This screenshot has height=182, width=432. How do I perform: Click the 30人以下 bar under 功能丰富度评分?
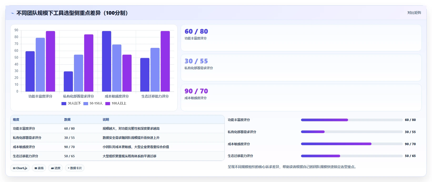[30, 71]
